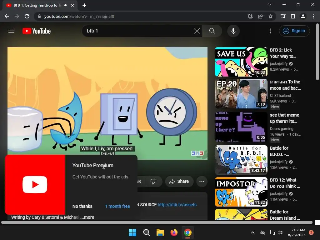This screenshot has width=320, height=240.
Task: Open the IMPOSTOR BFB 12 thumbnail
Action: (x=241, y=192)
